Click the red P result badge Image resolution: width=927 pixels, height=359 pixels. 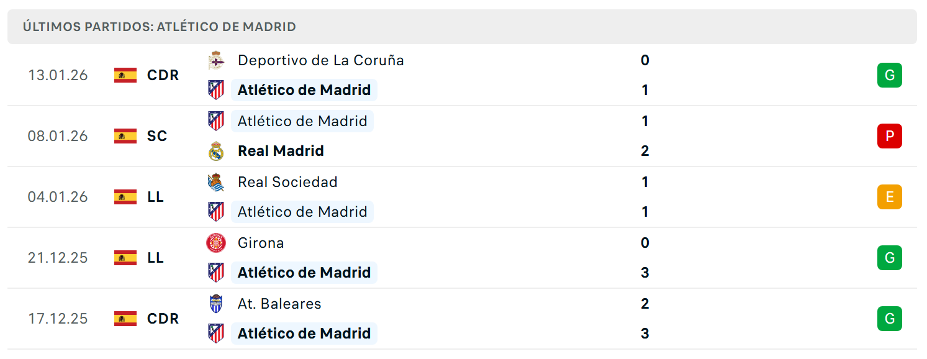[889, 136]
